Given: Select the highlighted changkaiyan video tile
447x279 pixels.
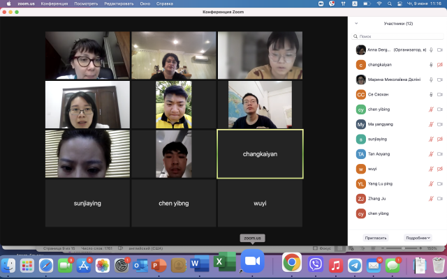Looking at the screenshot, I should [x=260, y=154].
